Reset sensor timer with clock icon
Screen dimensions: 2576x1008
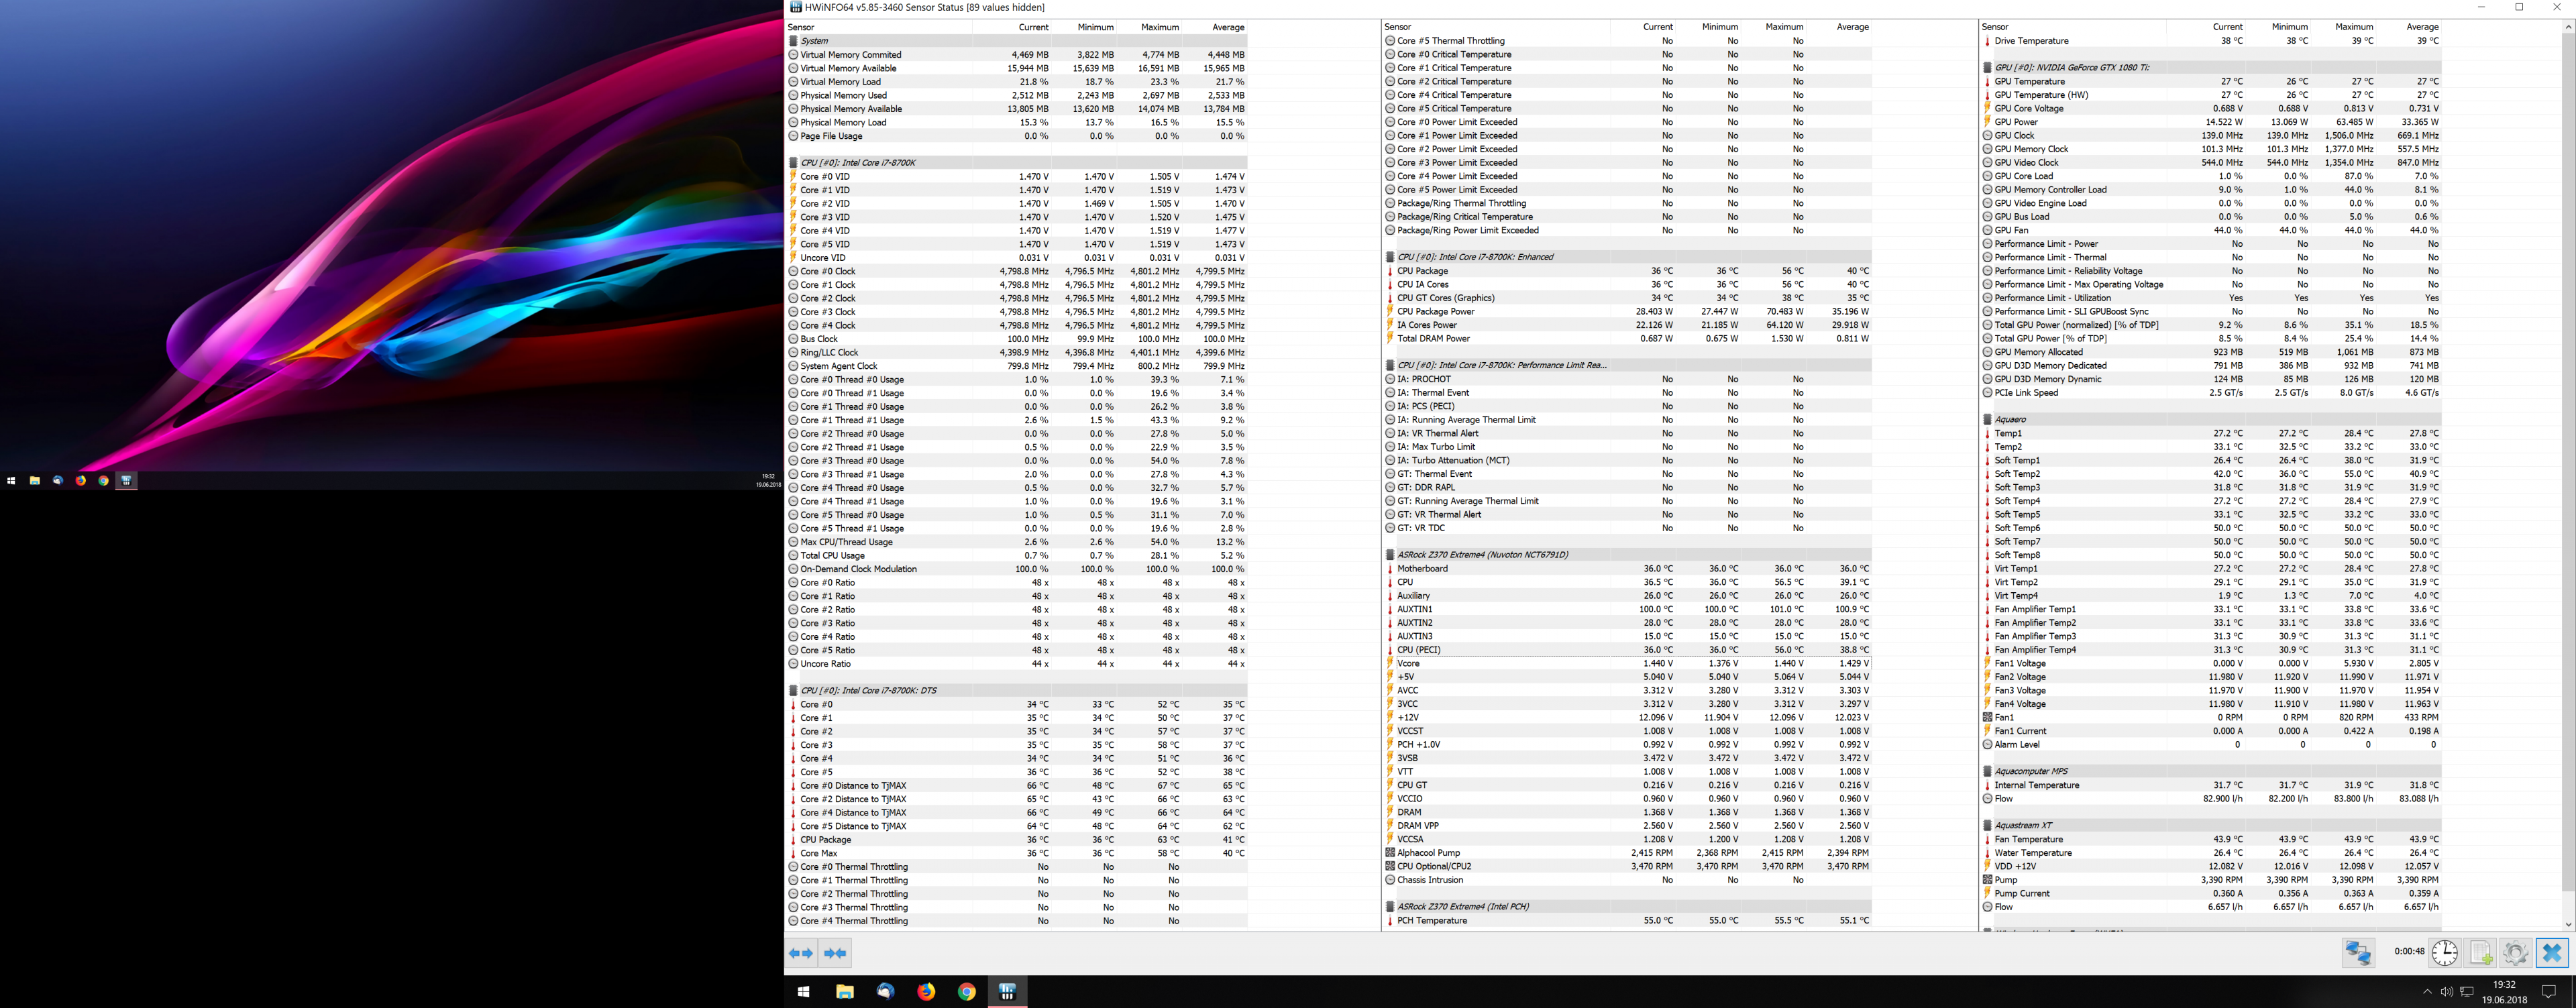pyautogui.click(x=2444, y=952)
